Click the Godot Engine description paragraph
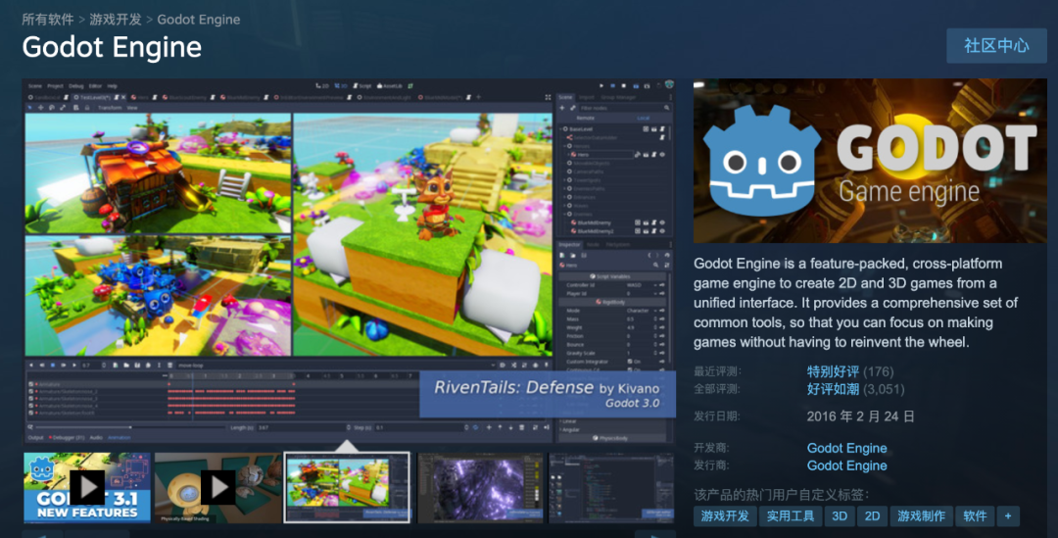The width and height of the screenshot is (1058, 538). tap(855, 303)
